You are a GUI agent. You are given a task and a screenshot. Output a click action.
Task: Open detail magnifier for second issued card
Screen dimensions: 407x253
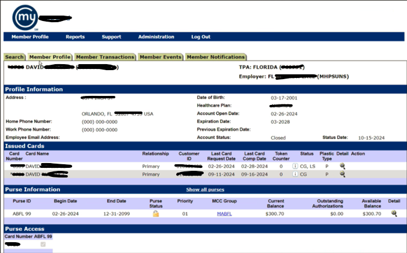click(342, 174)
